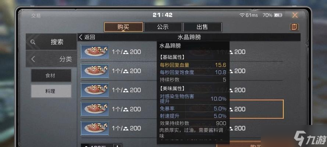
Task: Select the third 水晶蹄膀 dish thumbnail
Action: click(x=95, y=90)
